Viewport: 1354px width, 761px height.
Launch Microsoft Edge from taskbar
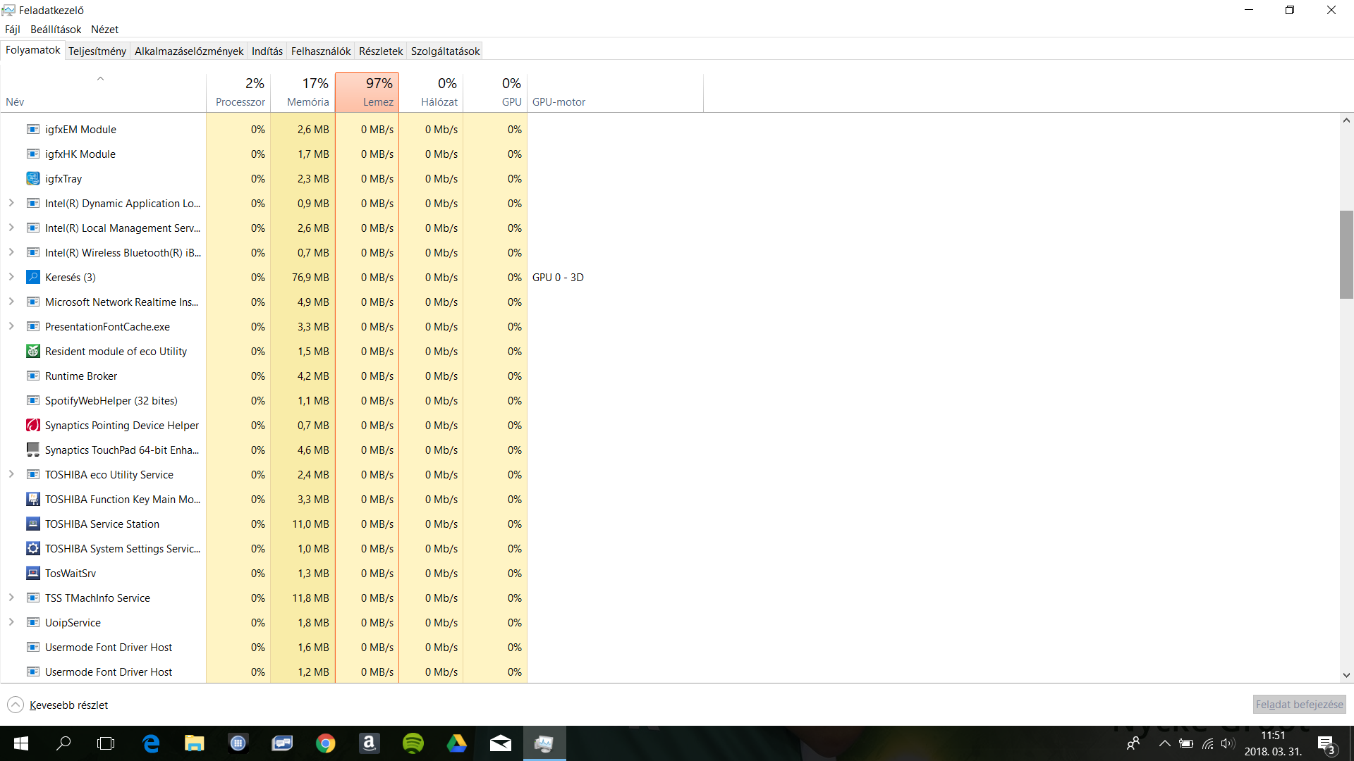[151, 743]
